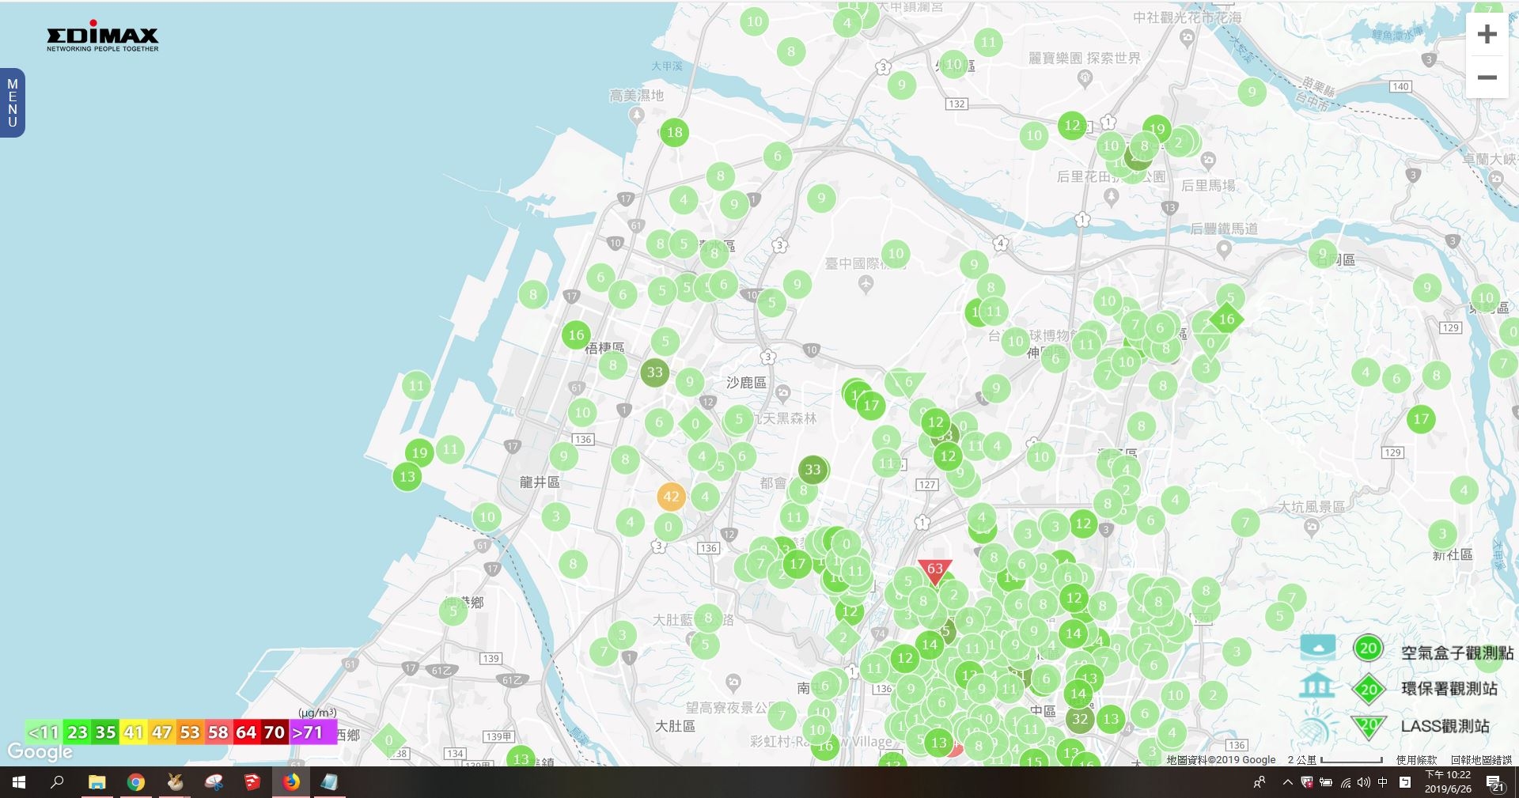Image resolution: width=1519 pixels, height=798 pixels.
Task: Click the 53 orange legend color box
Action: click(190, 732)
